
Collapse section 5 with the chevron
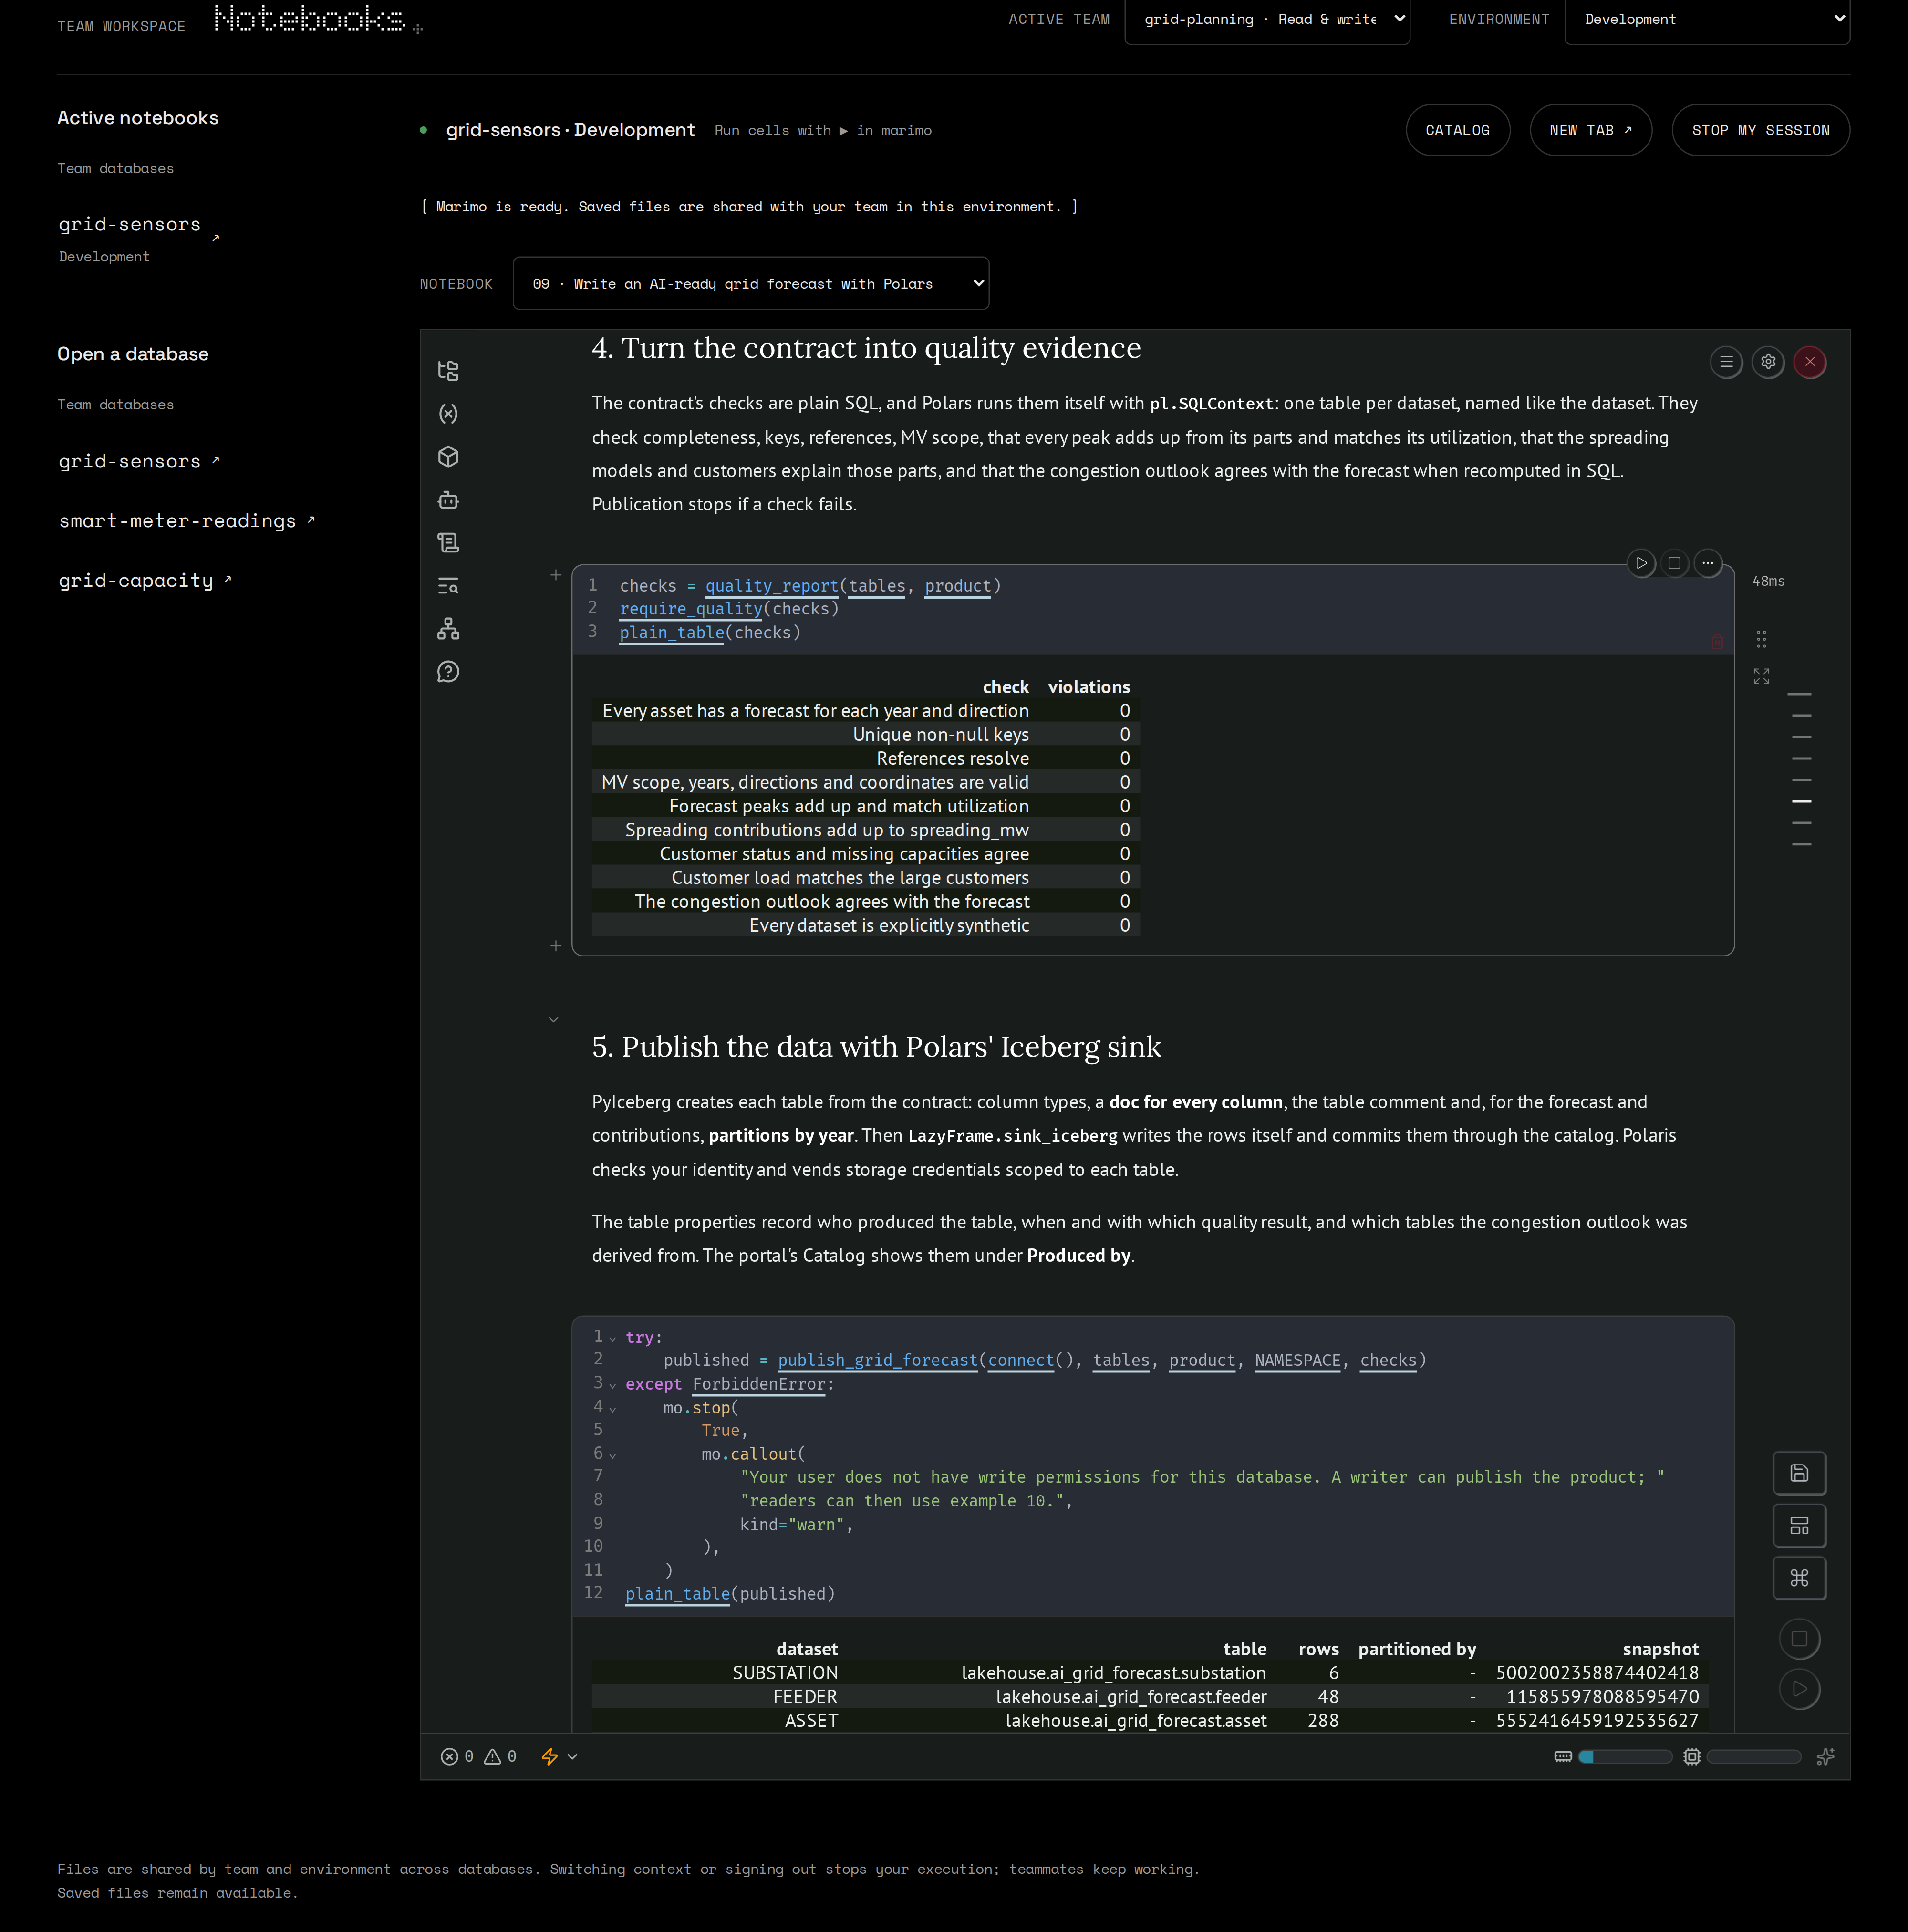pyautogui.click(x=554, y=1020)
